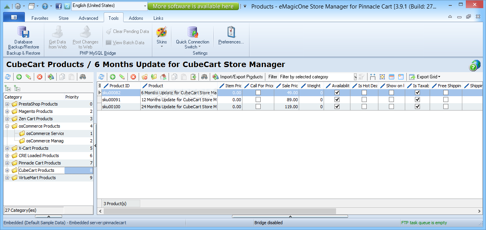The width and height of the screenshot is (486, 230).
Task: Collapse all category tree nodes
Action: tap(17, 88)
